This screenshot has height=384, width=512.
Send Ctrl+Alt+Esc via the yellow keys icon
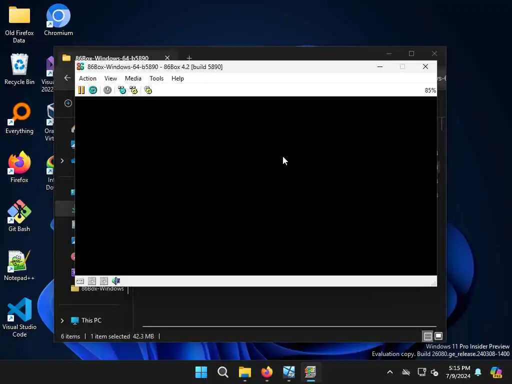point(133,90)
